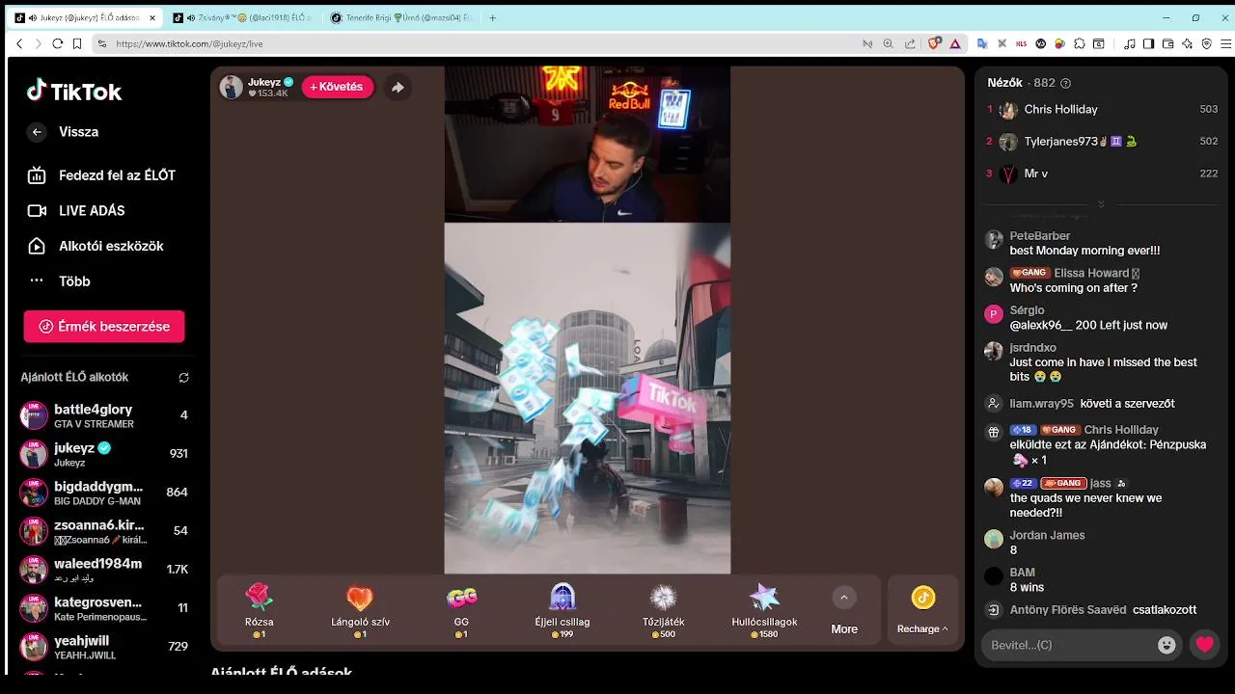This screenshot has width=1235, height=694.
Task: Open Leo AI sparkle icon
Action: tap(1188, 43)
